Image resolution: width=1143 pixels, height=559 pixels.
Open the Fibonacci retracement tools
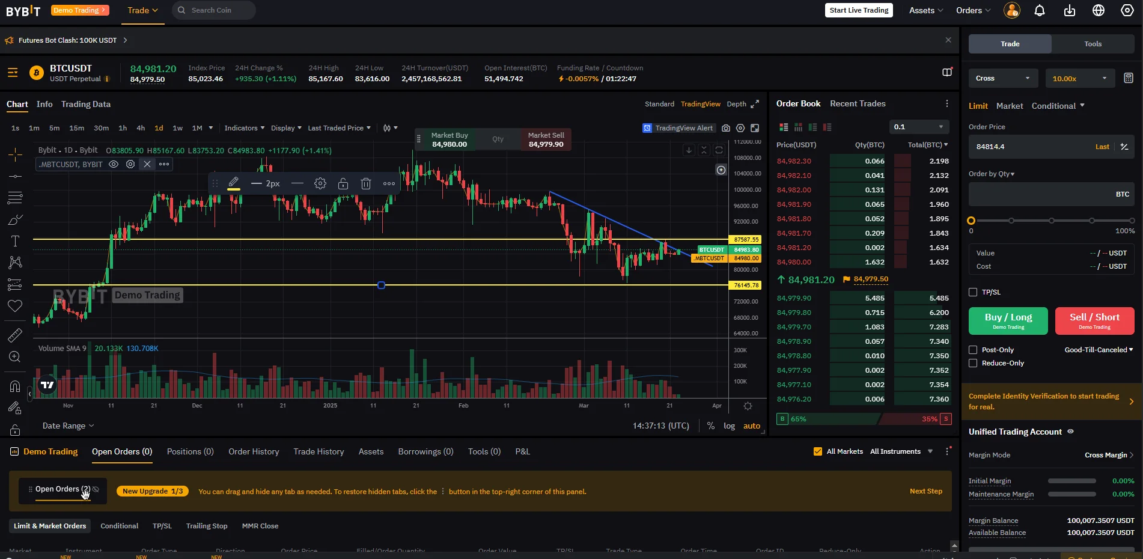[15, 198]
